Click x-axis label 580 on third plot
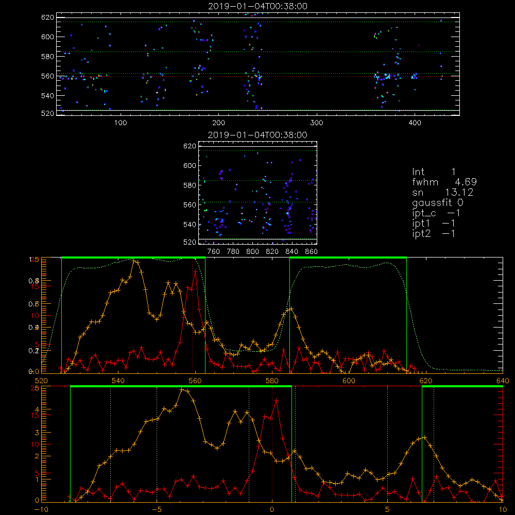515x515 pixels. click(x=272, y=381)
